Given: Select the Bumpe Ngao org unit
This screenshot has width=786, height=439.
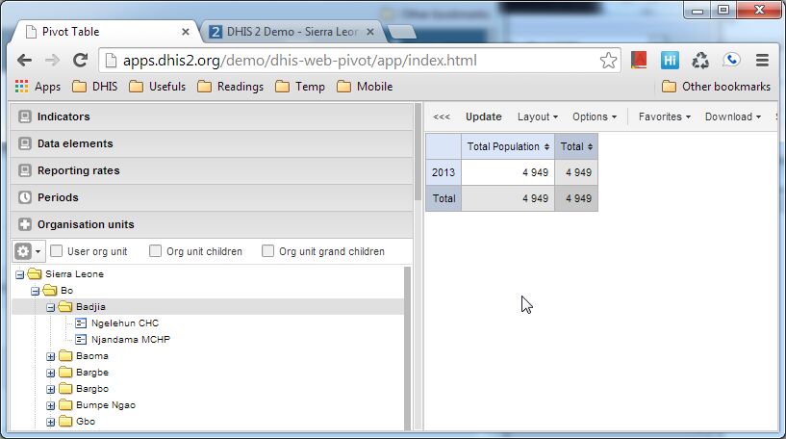Looking at the screenshot, I should coord(106,405).
